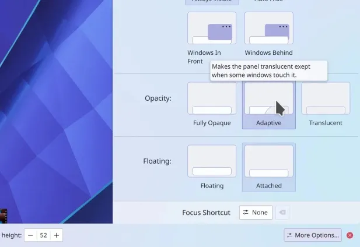Select the Windows In Front visibility thumbnail
This screenshot has width=360, height=247.
(212, 28)
